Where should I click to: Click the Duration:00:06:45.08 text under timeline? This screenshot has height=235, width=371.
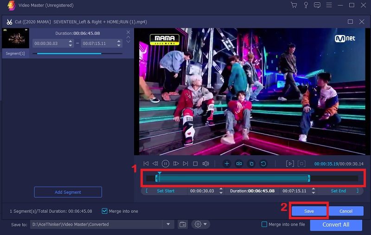(252, 191)
